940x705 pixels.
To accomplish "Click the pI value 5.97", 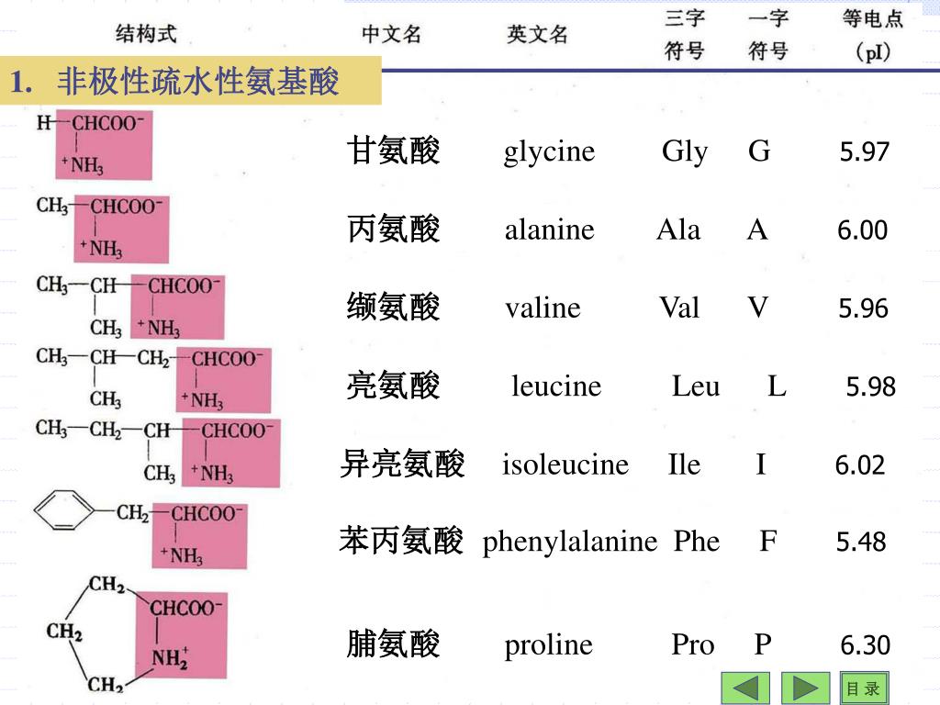I will (x=864, y=151).
